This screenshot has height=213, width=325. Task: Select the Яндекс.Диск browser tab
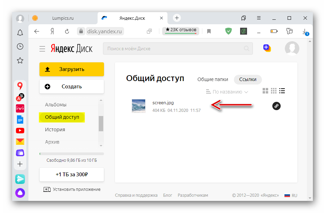click(x=132, y=18)
